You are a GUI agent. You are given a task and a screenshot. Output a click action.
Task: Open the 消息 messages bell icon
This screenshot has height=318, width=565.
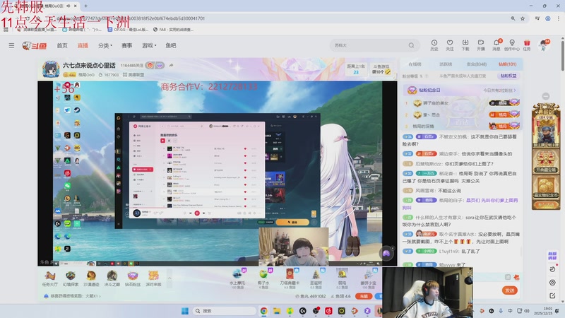(x=496, y=45)
